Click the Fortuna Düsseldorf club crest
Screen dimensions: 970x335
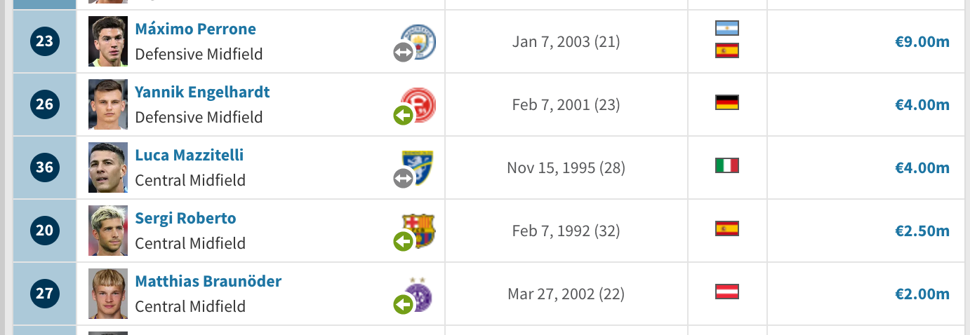tap(418, 104)
